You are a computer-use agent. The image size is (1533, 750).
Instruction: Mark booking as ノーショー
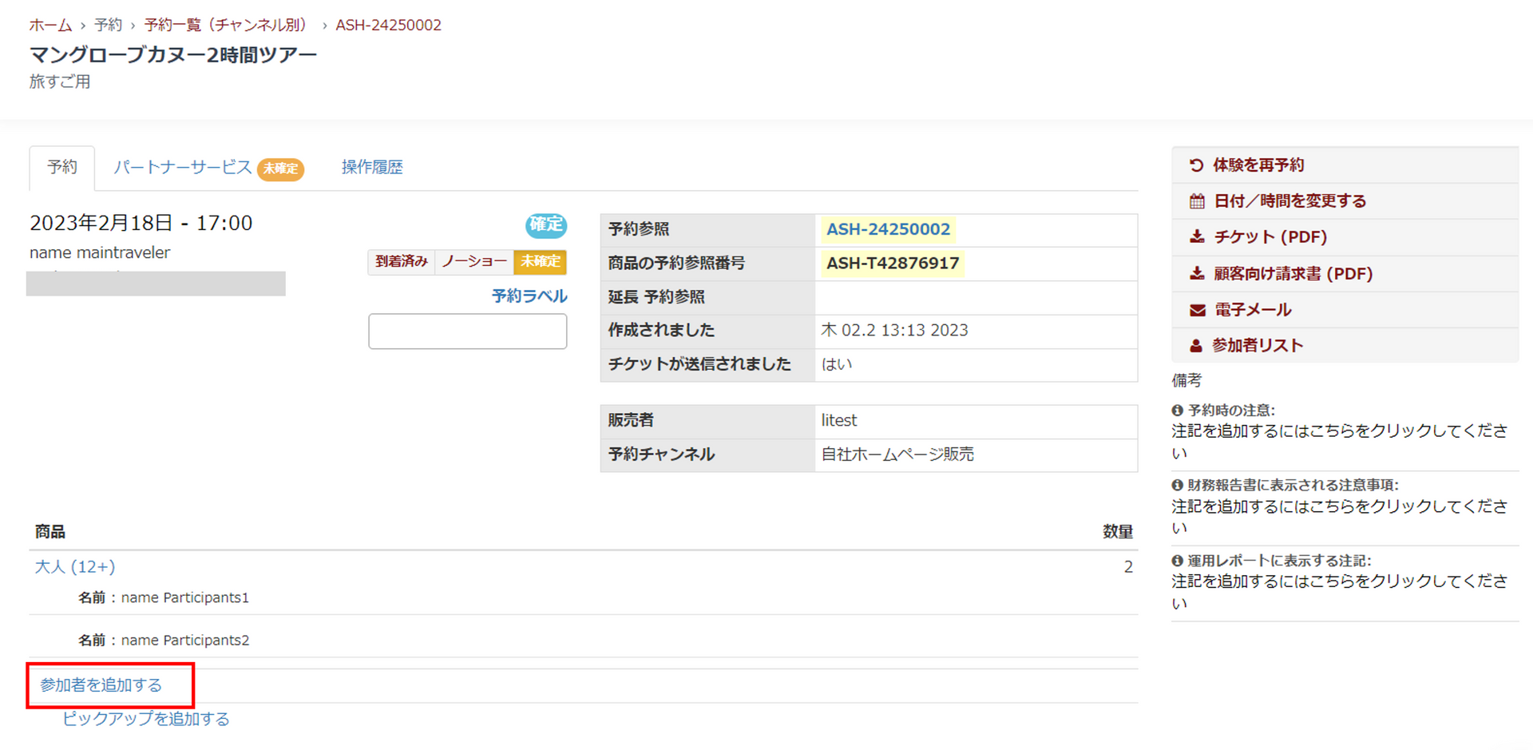click(x=473, y=262)
